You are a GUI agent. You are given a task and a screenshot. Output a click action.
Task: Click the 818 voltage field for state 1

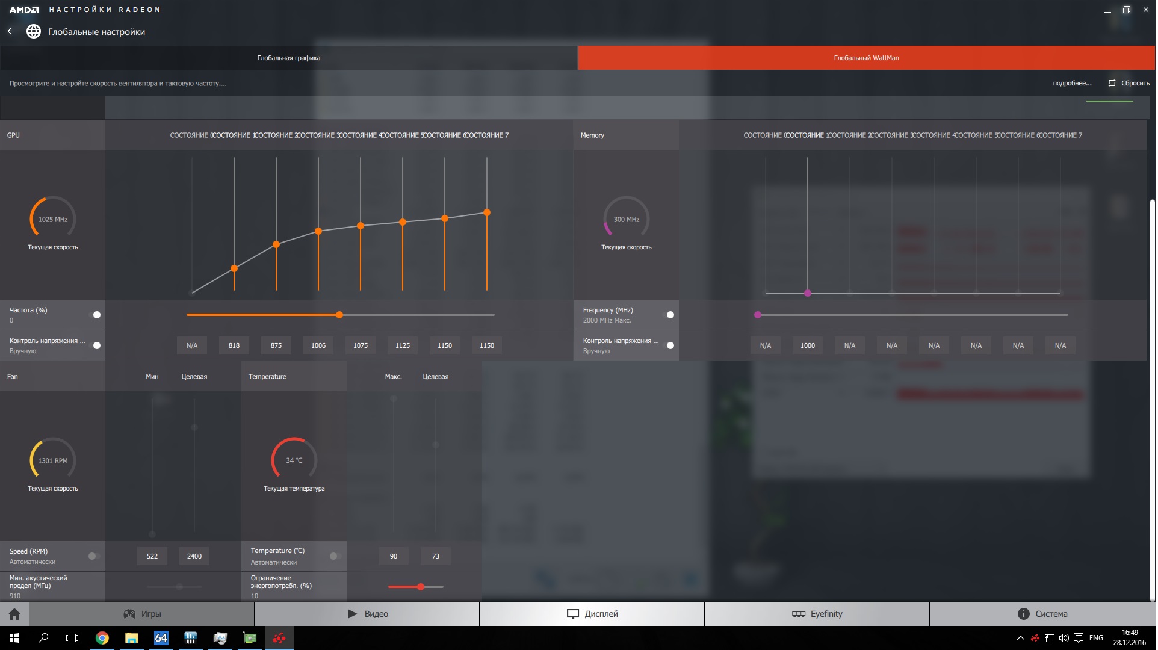pos(234,345)
